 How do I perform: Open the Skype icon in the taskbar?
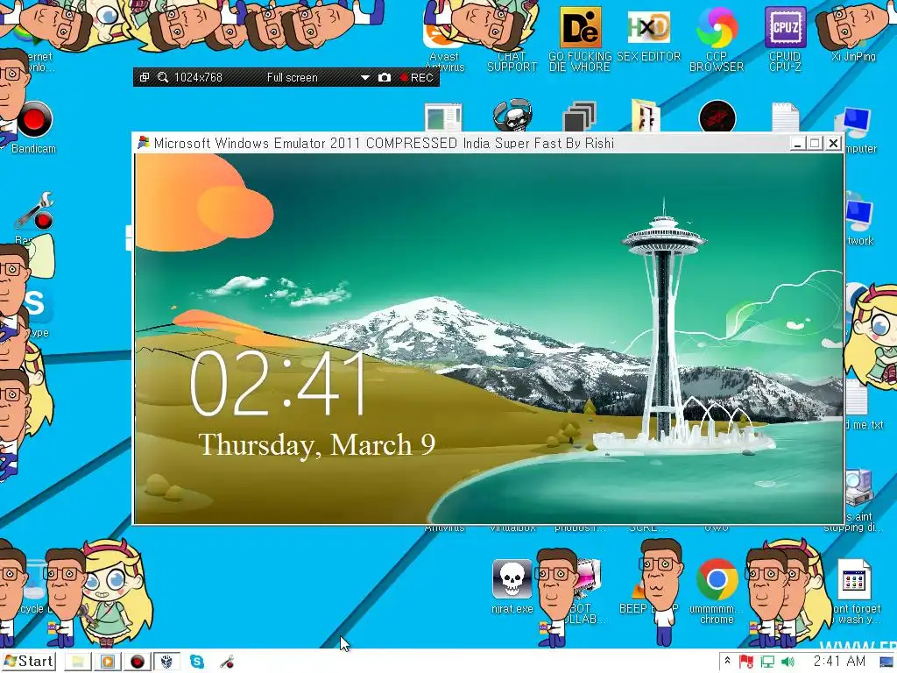197,662
